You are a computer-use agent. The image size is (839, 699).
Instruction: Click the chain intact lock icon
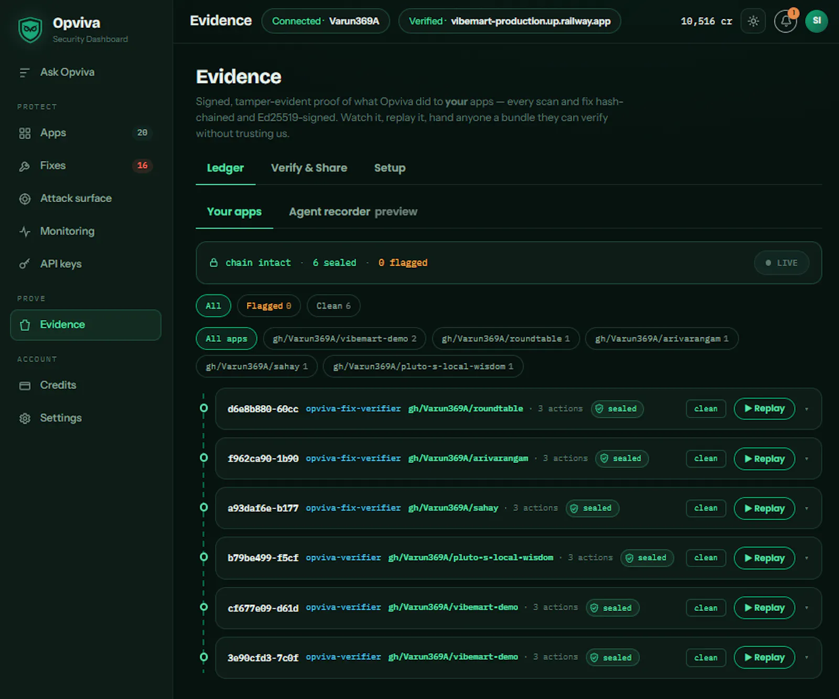pos(213,262)
